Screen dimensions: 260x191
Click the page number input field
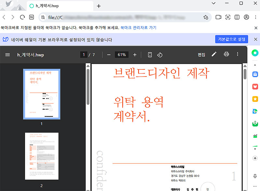(84, 54)
